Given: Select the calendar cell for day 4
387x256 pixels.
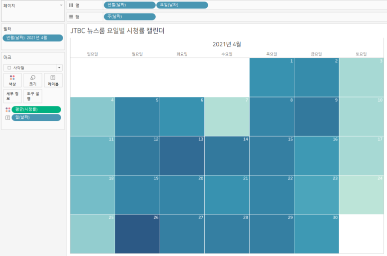Looking at the screenshot, I should [x=92, y=116].
